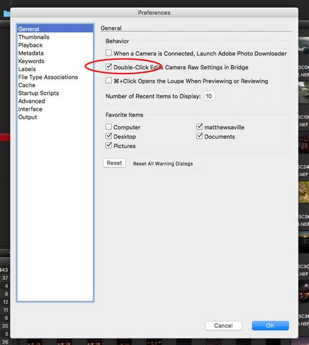Open the Playback preferences section
The image size is (309, 345).
[x=55, y=45]
